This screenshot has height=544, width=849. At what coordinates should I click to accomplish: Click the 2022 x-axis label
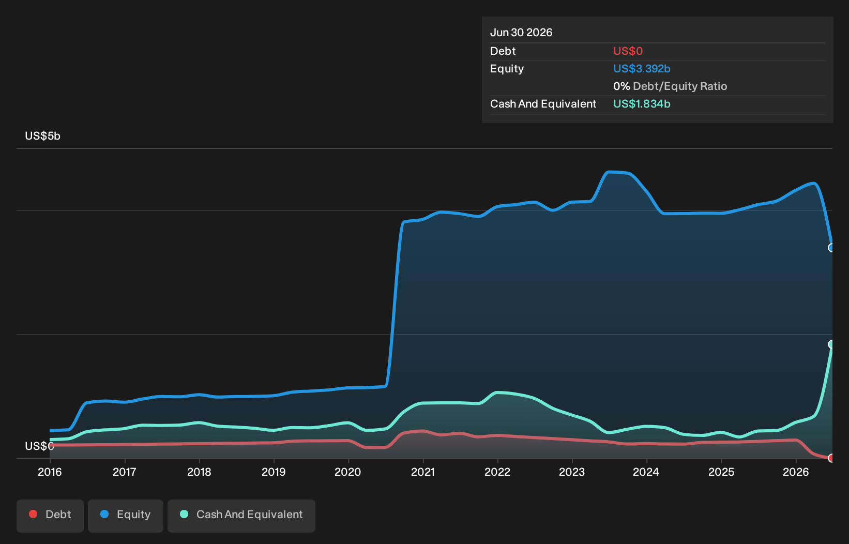pyautogui.click(x=497, y=472)
